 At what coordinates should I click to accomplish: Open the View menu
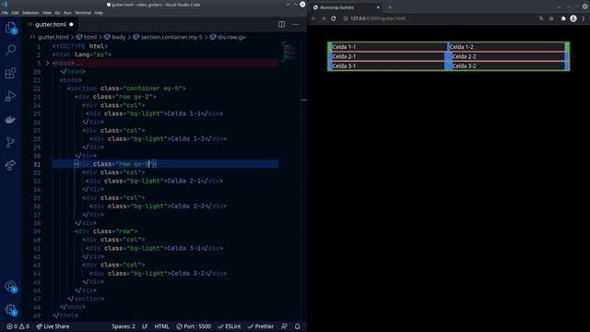[47, 13]
